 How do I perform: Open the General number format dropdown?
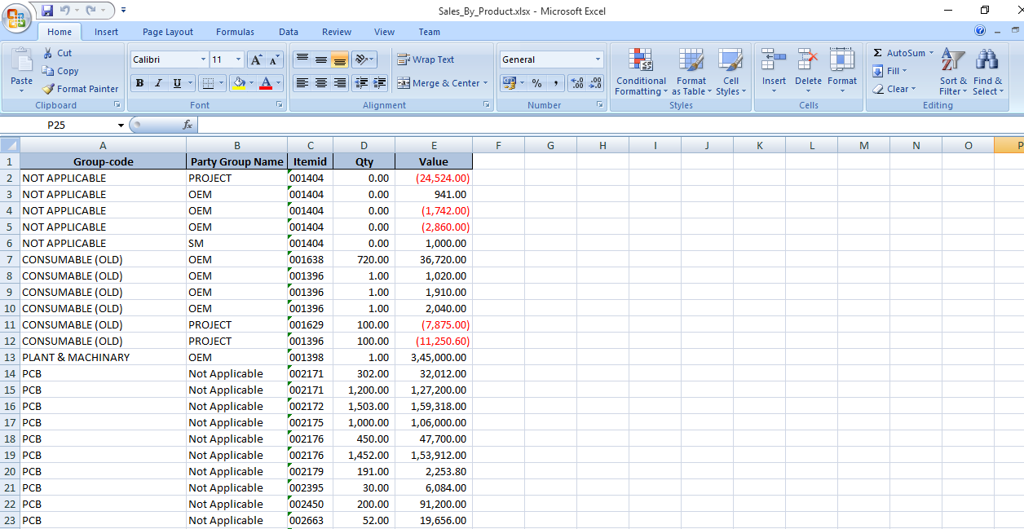click(x=598, y=60)
